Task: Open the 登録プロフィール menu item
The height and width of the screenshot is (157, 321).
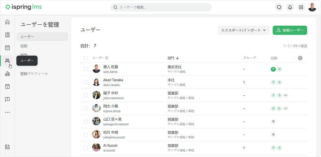Action: click(x=34, y=74)
